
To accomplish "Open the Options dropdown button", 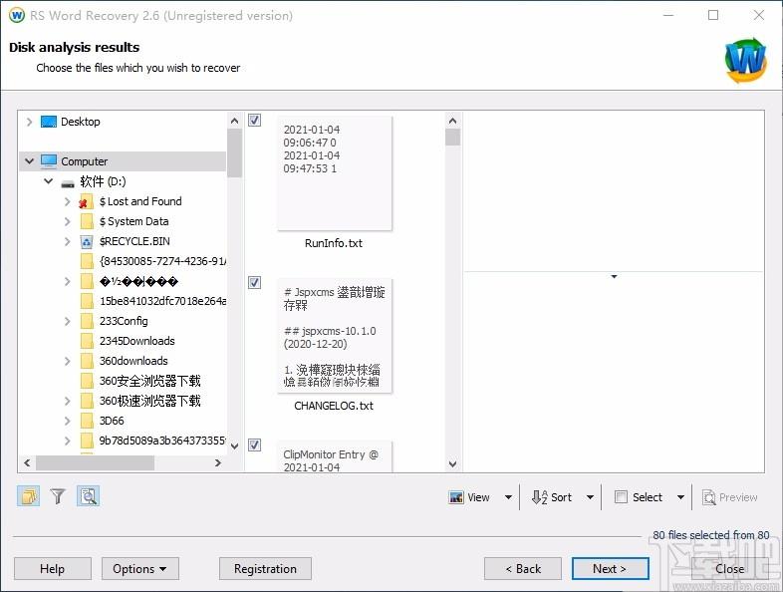I will click(140, 568).
